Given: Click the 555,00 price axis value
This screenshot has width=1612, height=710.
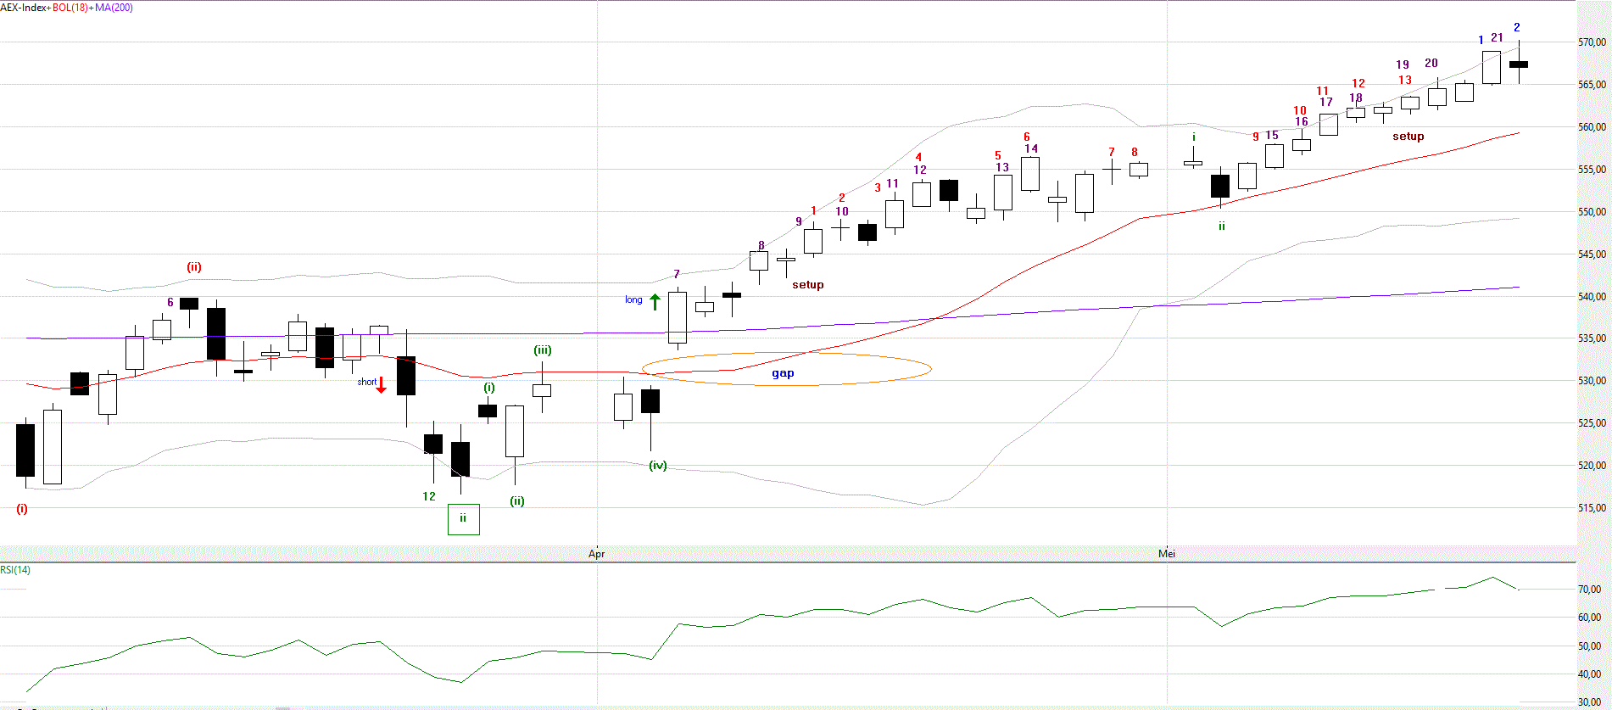Looking at the screenshot, I should tap(1592, 170).
